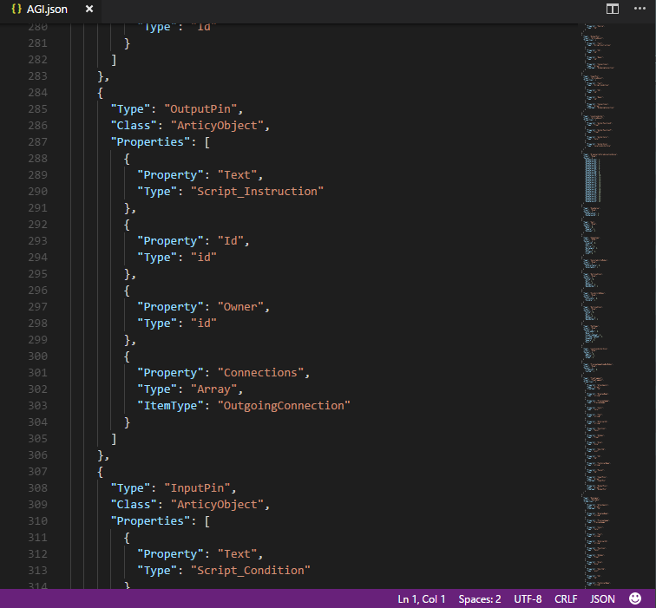Click line number 285 in the gutter
656x608 pixels.
click(37, 109)
